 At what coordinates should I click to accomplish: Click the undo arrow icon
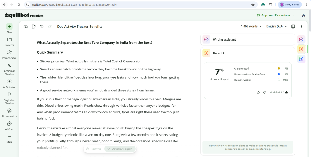point(42,26)
